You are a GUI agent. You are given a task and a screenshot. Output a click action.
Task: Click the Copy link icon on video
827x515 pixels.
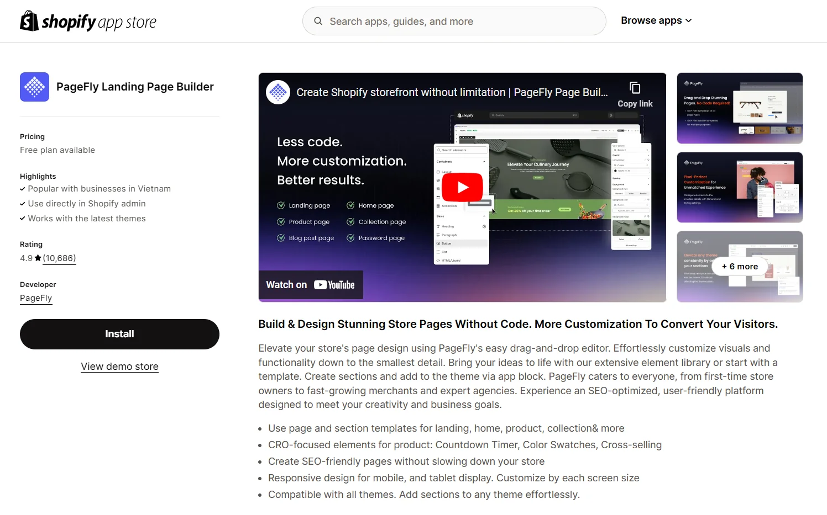(x=635, y=94)
